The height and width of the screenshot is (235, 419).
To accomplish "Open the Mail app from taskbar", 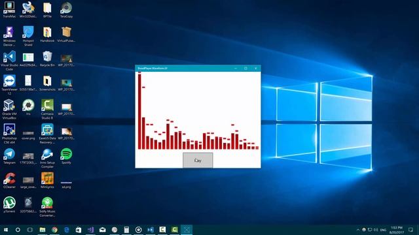I will click(x=103, y=230).
